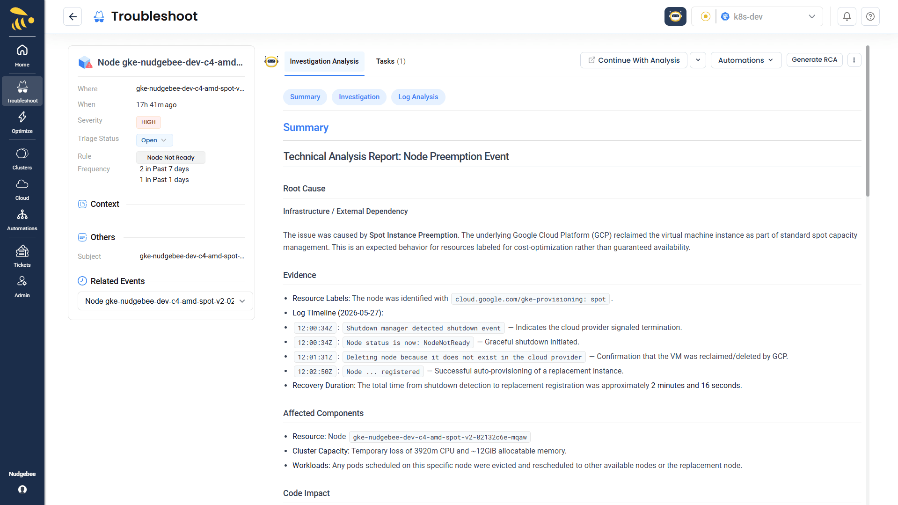Click the Subject value gke-nudgebee-dev-c4-amd-spot-...

click(192, 256)
